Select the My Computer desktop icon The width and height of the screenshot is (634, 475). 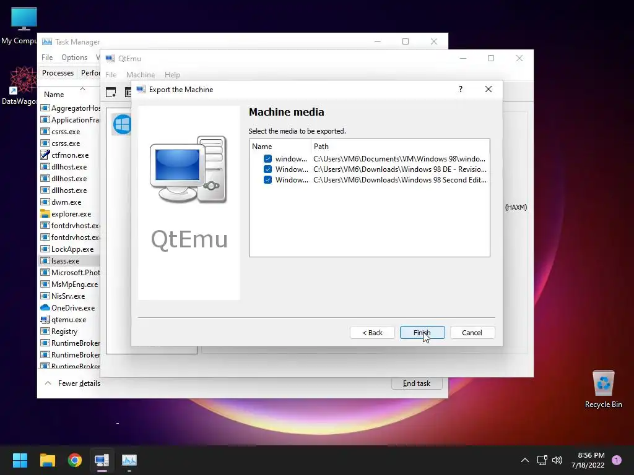click(20, 26)
